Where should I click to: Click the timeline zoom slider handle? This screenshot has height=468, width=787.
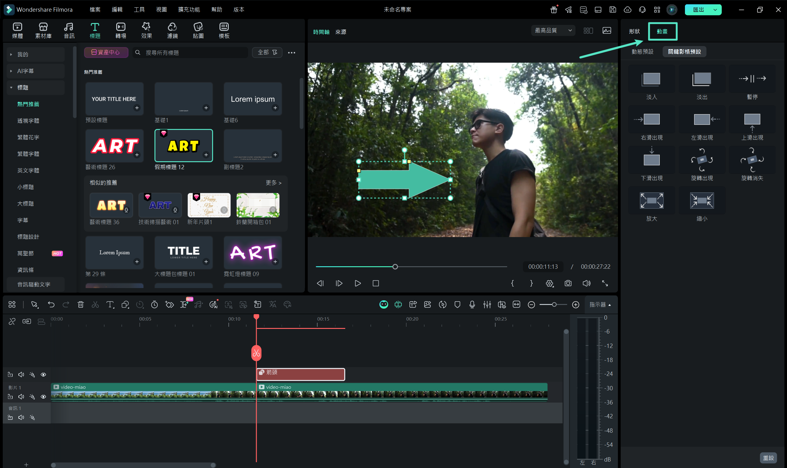pos(554,304)
